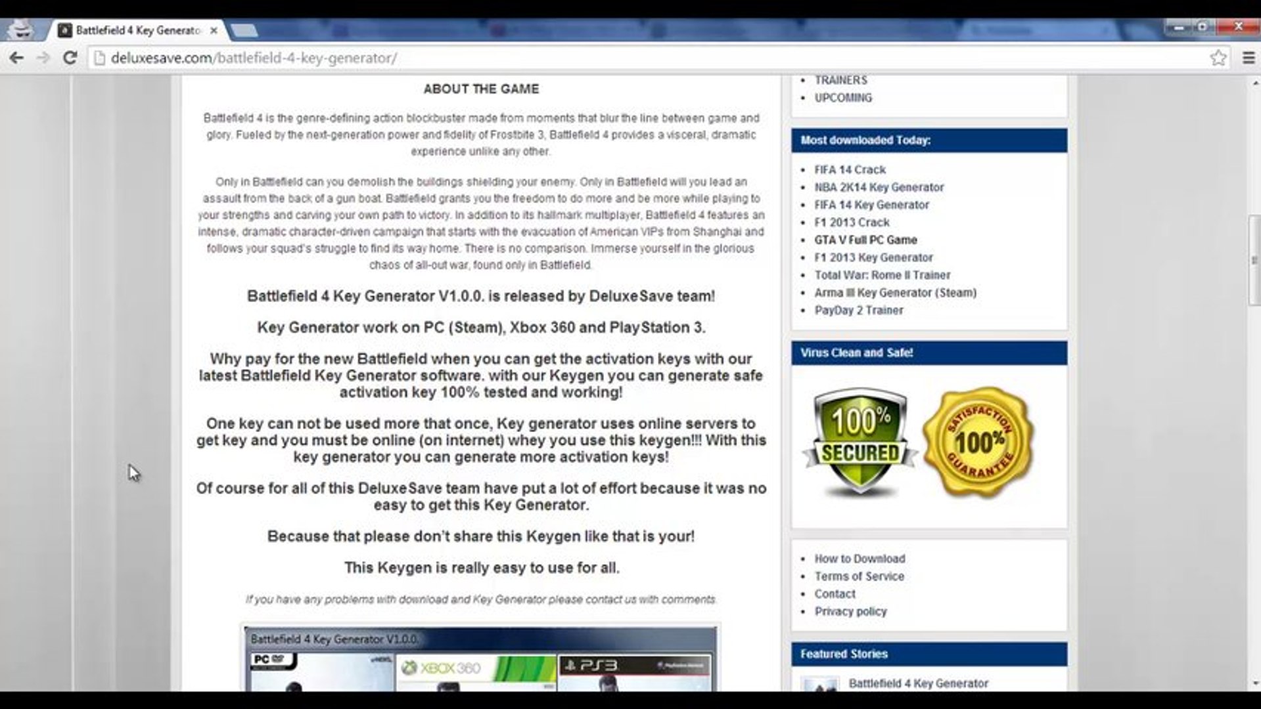Image resolution: width=1261 pixels, height=709 pixels.
Task: Maximize the browser window
Action: click(1203, 27)
